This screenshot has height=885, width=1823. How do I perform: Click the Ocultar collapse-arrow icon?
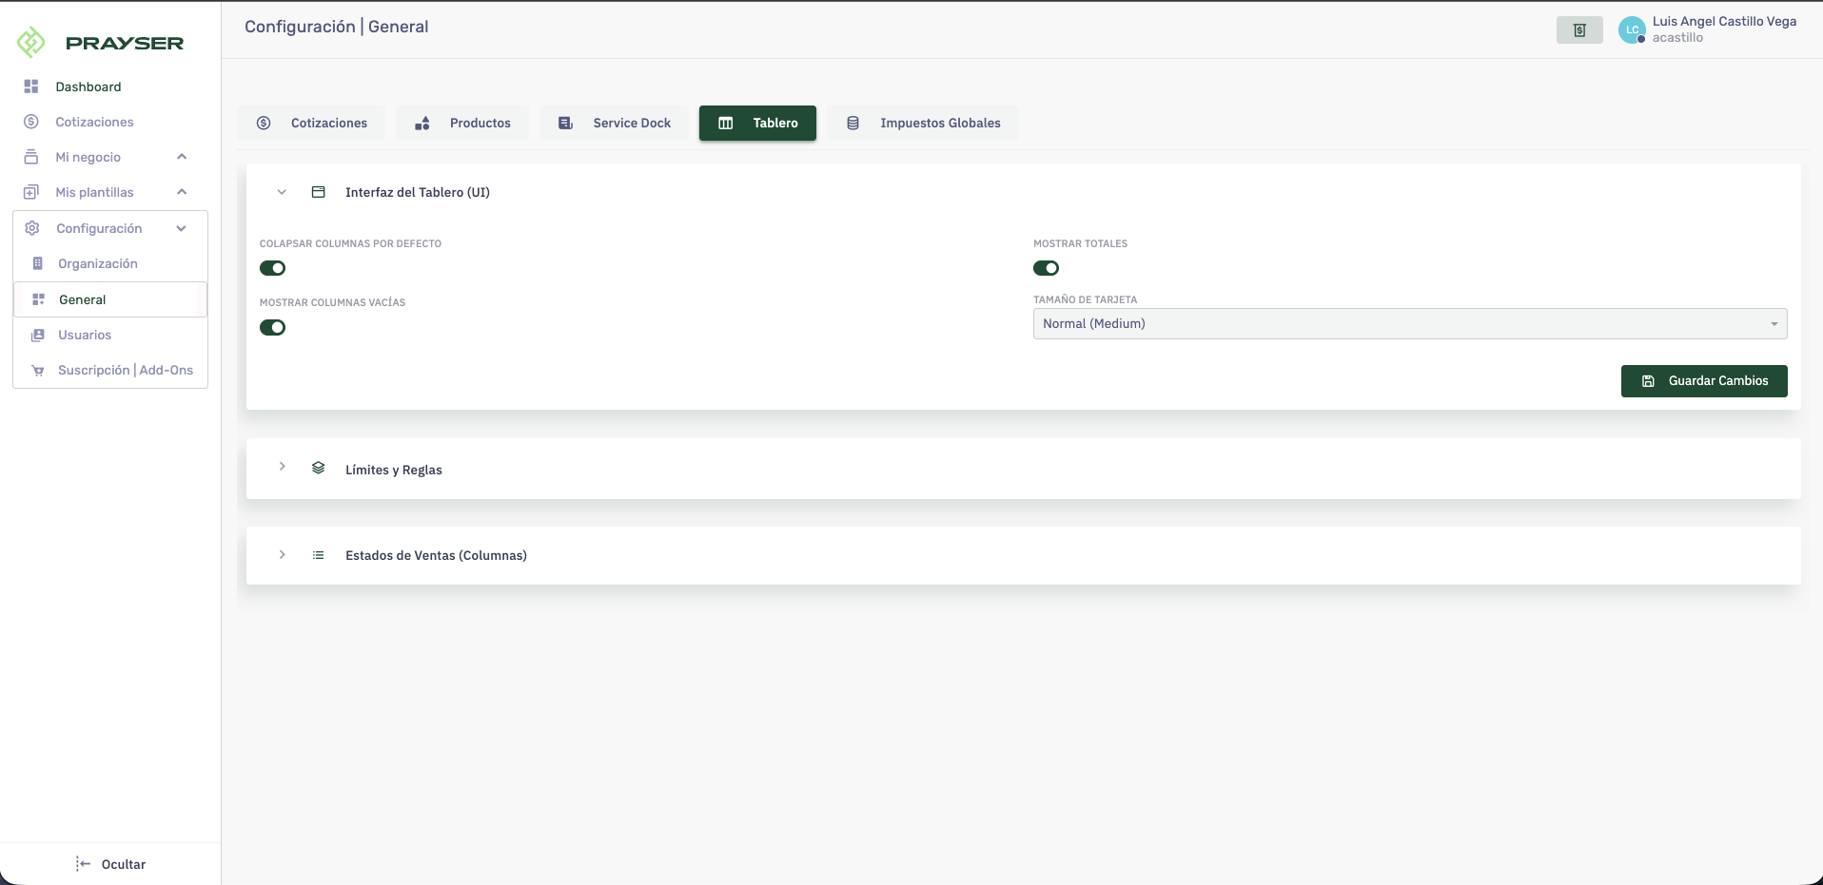coord(83,864)
